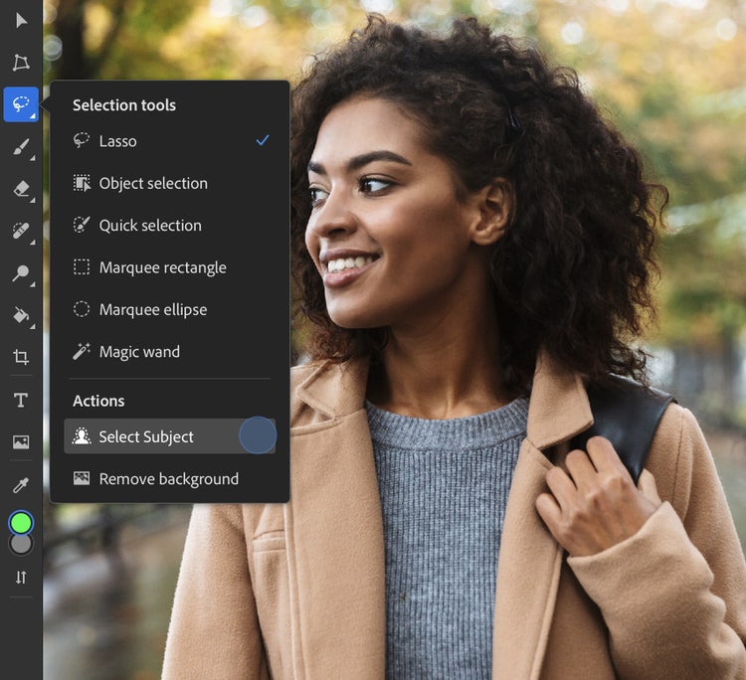Click Select Subject action
This screenshot has width=746, height=680.
(146, 436)
